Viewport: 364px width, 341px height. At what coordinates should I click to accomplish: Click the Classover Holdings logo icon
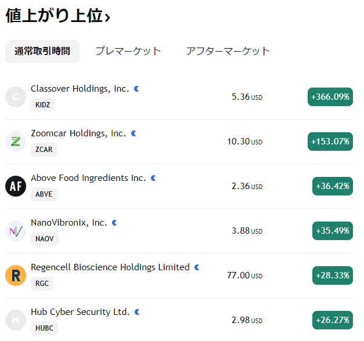[x=16, y=97]
